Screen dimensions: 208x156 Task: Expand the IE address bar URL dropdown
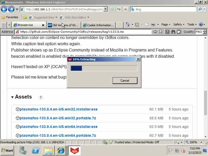pos(106,9)
